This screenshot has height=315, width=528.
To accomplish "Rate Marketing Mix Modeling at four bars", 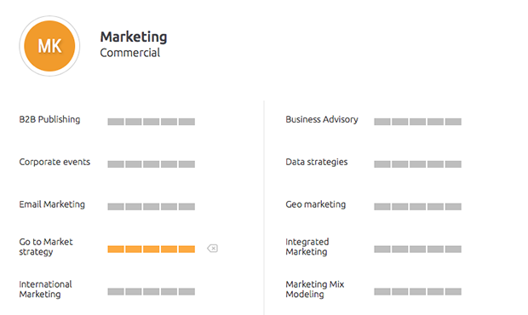I will (x=435, y=291).
